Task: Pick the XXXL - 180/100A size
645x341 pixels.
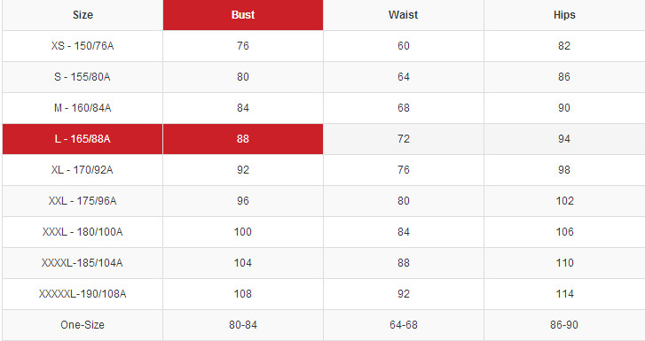Action: coord(83,232)
